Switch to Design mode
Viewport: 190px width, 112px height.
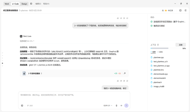pos(24,4)
